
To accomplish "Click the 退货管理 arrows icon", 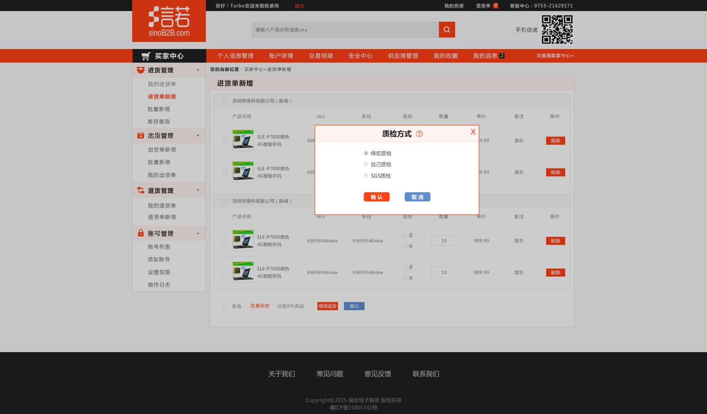I will pyautogui.click(x=141, y=190).
